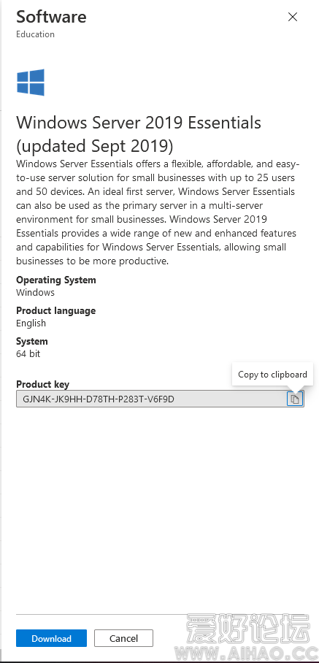
Task: Select the 'English' language value
Action: coord(31,323)
